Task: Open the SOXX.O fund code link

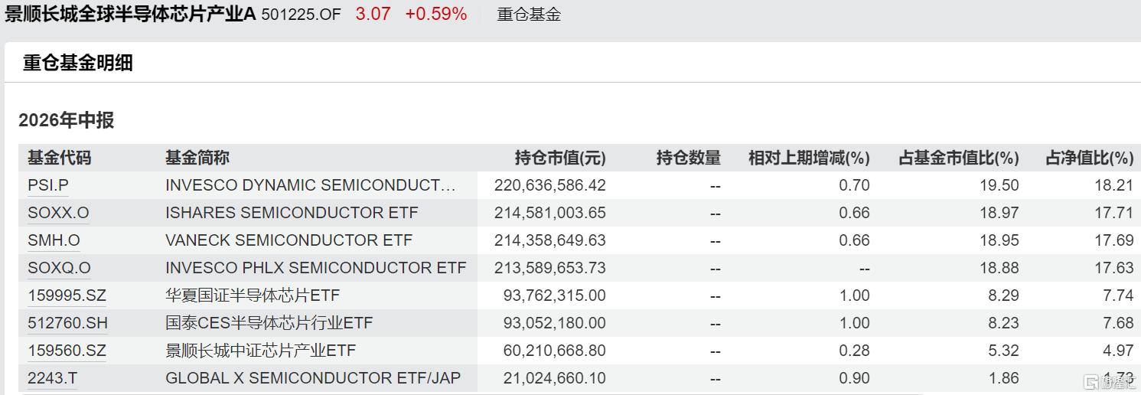Action: 59,213
